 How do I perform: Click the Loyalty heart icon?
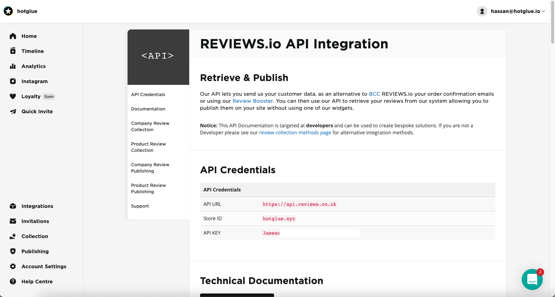[x=13, y=96]
